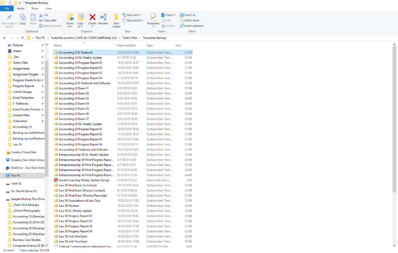Screen dimensions: 398x253
Task: Select Email Templates in Quick access
Action: tap(23, 98)
